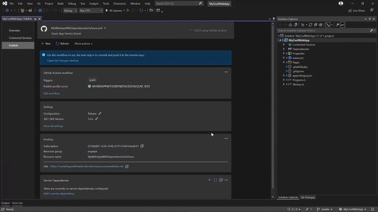
Task: Expand the Connected Services tree node
Action: (x=284, y=45)
